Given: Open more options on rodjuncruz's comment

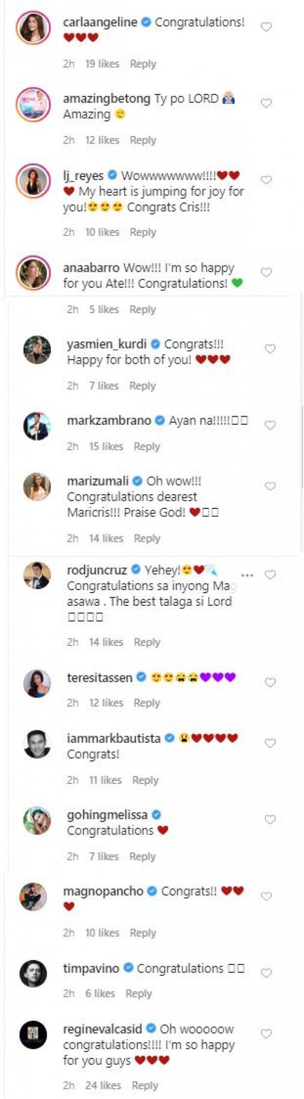Looking at the screenshot, I should (247, 575).
